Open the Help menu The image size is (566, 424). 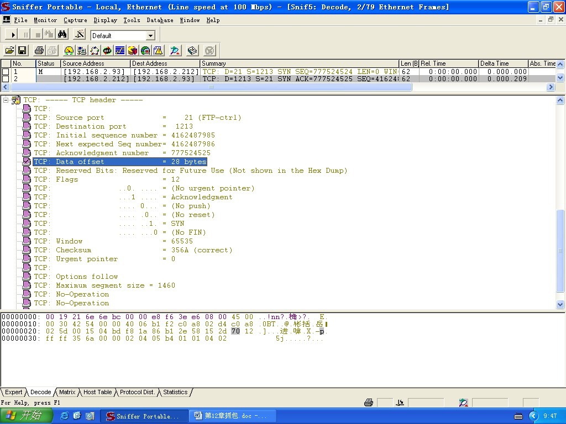tap(213, 20)
